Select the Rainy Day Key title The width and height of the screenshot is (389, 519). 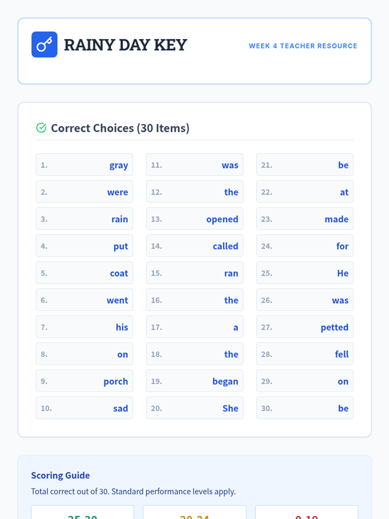125,45
